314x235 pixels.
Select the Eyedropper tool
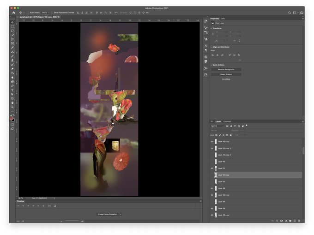click(12, 48)
